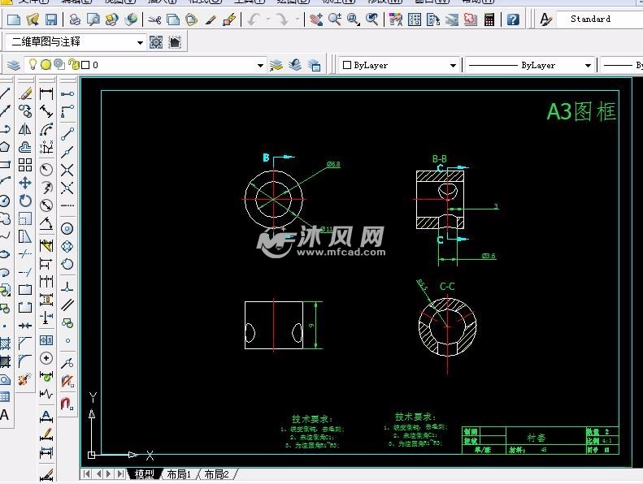Select the Move tool with four arrows
Viewport: 643px width, 484px height.
[25, 183]
